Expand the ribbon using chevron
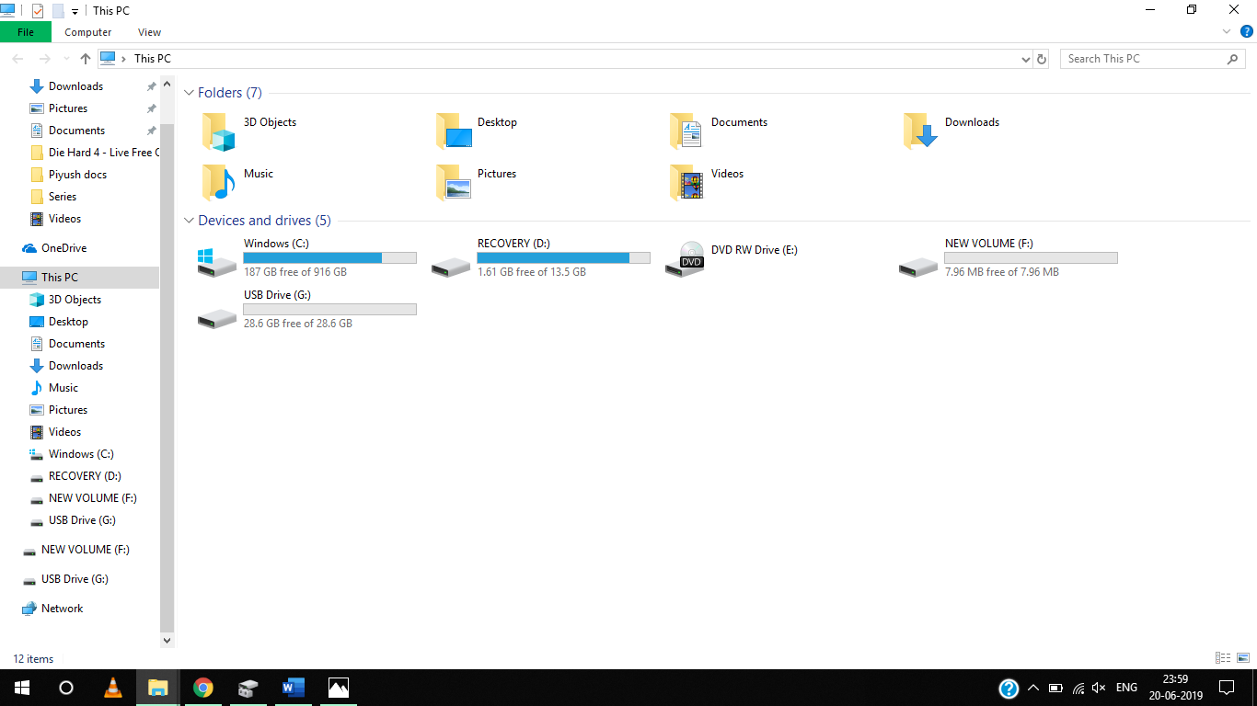 click(1227, 31)
